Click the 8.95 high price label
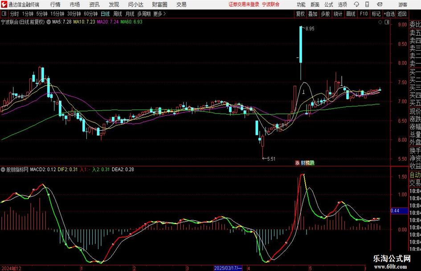This screenshot has height=271, width=421. click(310, 28)
